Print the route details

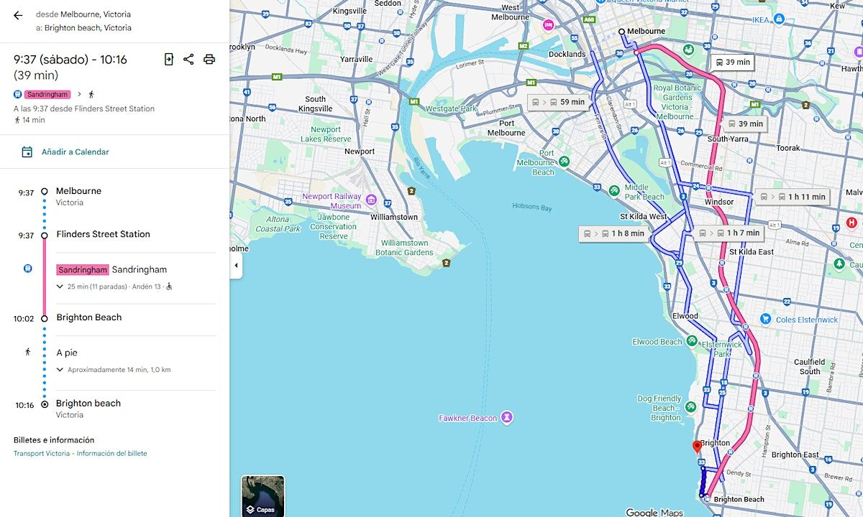[209, 60]
